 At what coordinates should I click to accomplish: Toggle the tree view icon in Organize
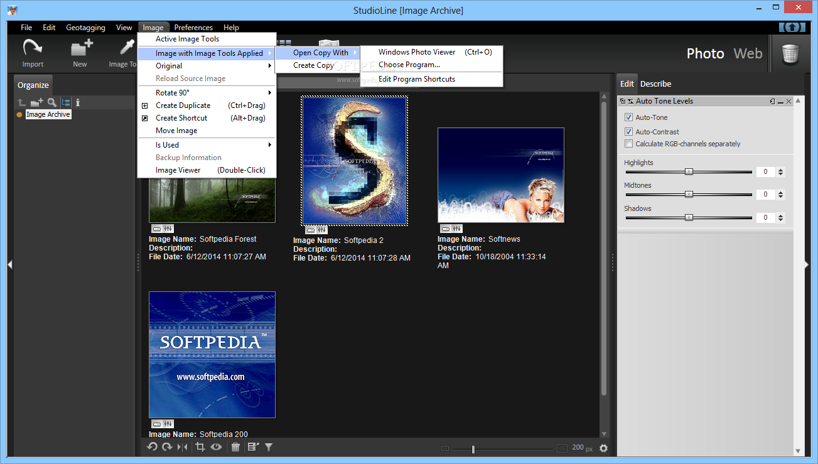point(65,102)
